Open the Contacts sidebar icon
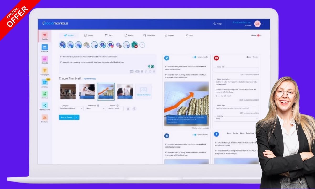315x189 pixels. pyautogui.click(x=45, y=117)
